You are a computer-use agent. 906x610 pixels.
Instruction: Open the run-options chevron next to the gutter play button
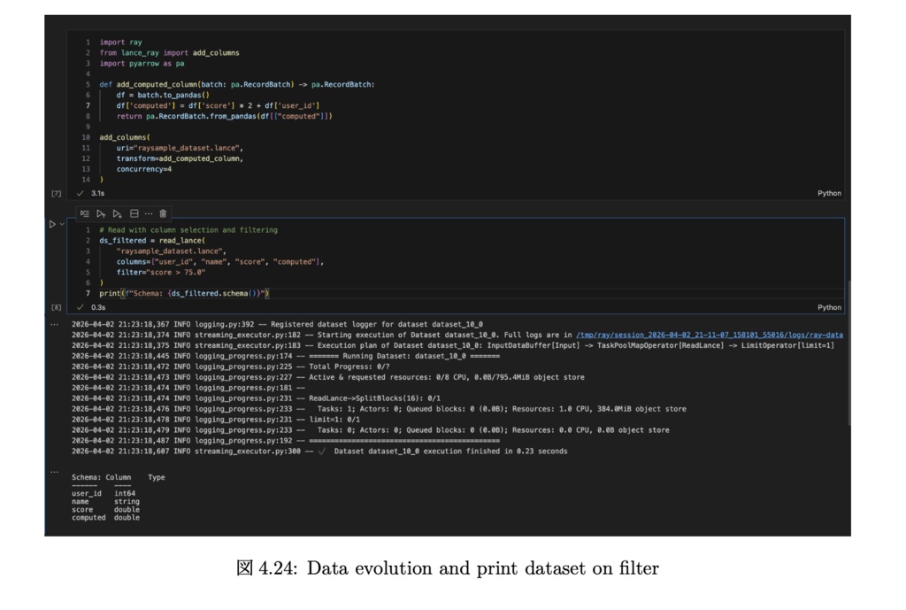point(62,224)
